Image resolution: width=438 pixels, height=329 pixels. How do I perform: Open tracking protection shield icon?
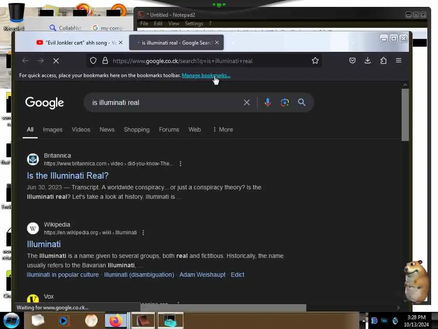point(93,61)
